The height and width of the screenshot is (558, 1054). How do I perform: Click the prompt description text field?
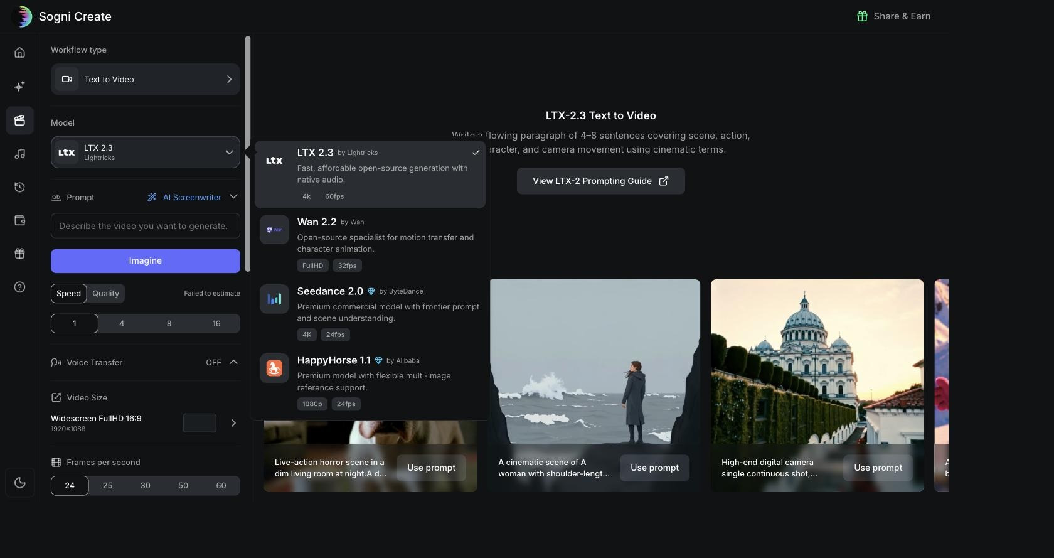coord(146,226)
